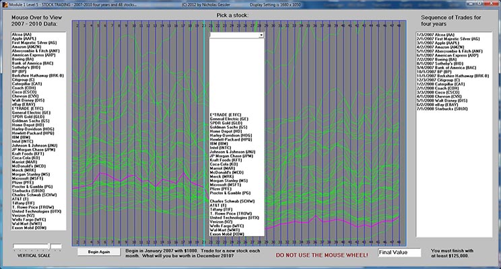
Task: Click trade entry 1/3/2007 Alcoa (AA)
Action: tap(436, 35)
